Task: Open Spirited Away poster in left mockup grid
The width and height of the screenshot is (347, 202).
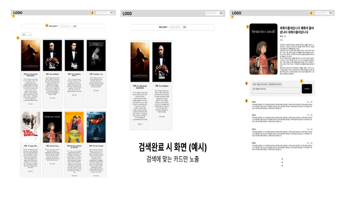Action: (52, 127)
